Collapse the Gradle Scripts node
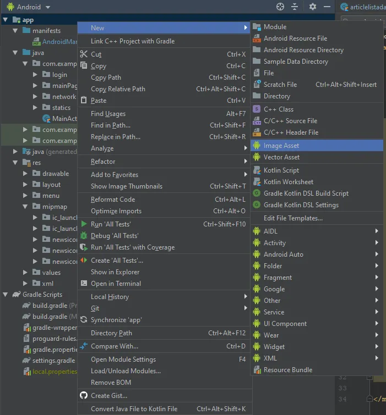This screenshot has width=386, height=415. point(6,294)
